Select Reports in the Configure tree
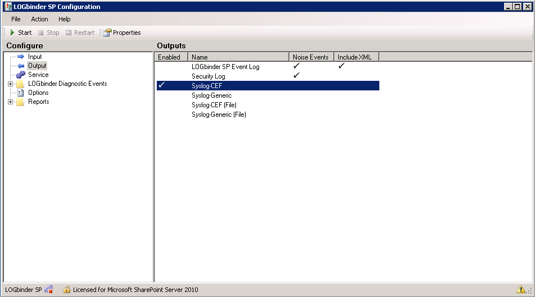 pos(39,102)
